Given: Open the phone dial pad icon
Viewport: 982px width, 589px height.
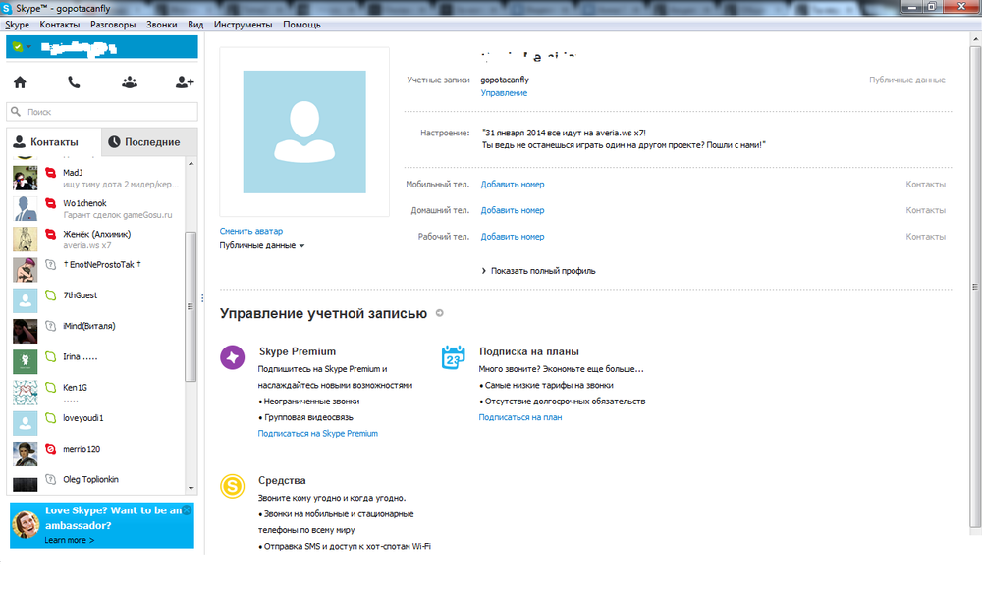Looking at the screenshot, I should 74,82.
